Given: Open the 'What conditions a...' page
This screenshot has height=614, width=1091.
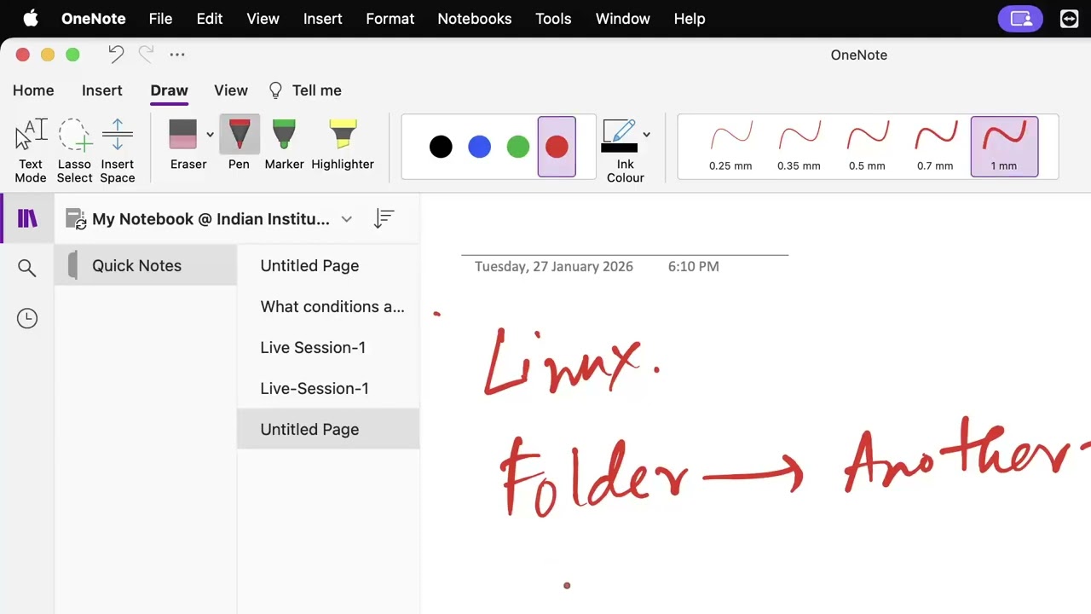Looking at the screenshot, I should click(x=328, y=306).
